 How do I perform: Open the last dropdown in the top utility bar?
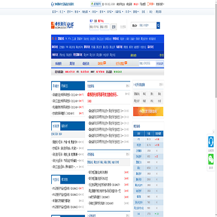pos(160,4)
